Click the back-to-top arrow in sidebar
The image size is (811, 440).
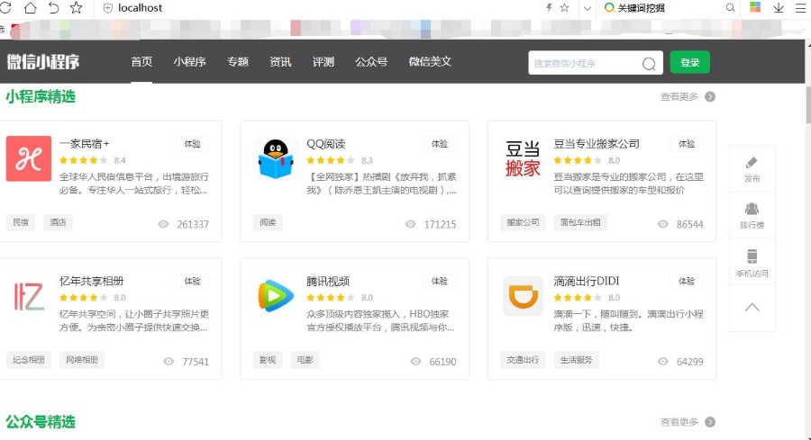(x=752, y=307)
